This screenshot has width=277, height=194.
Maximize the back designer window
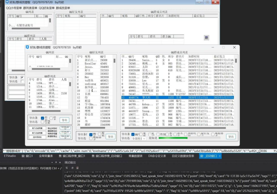pyautogui.click(x=207, y=2)
